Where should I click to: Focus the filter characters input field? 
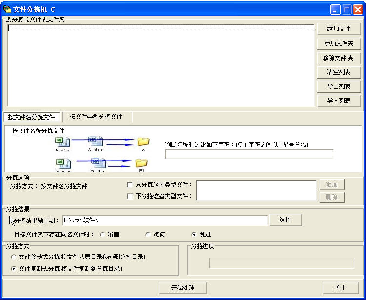pos(249,154)
